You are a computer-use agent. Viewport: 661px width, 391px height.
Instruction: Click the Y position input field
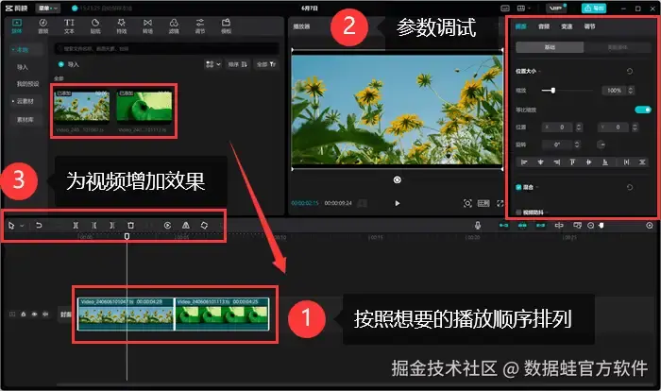tap(615, 127)
